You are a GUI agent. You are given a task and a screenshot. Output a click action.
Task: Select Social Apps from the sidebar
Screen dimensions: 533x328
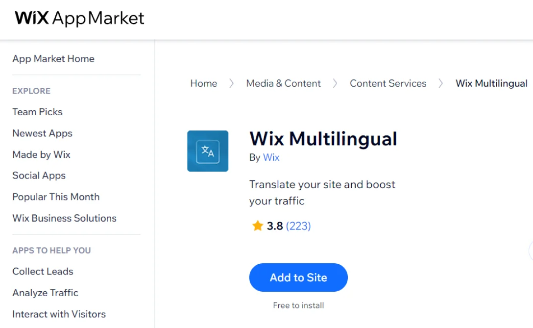[x=39, y=176]
